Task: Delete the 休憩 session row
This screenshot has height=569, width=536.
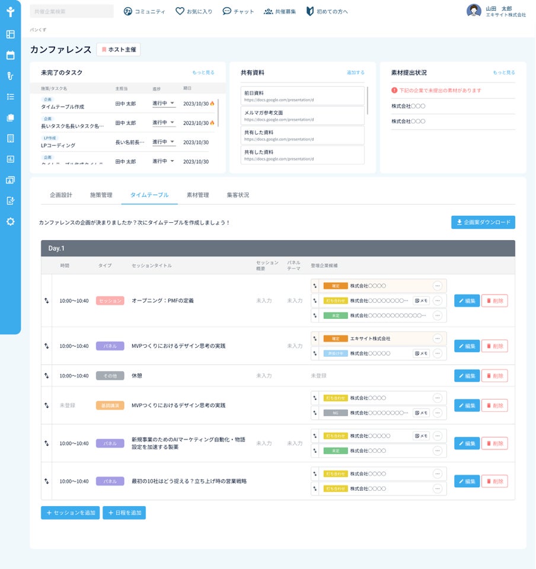Action: (x=494, y=376)
